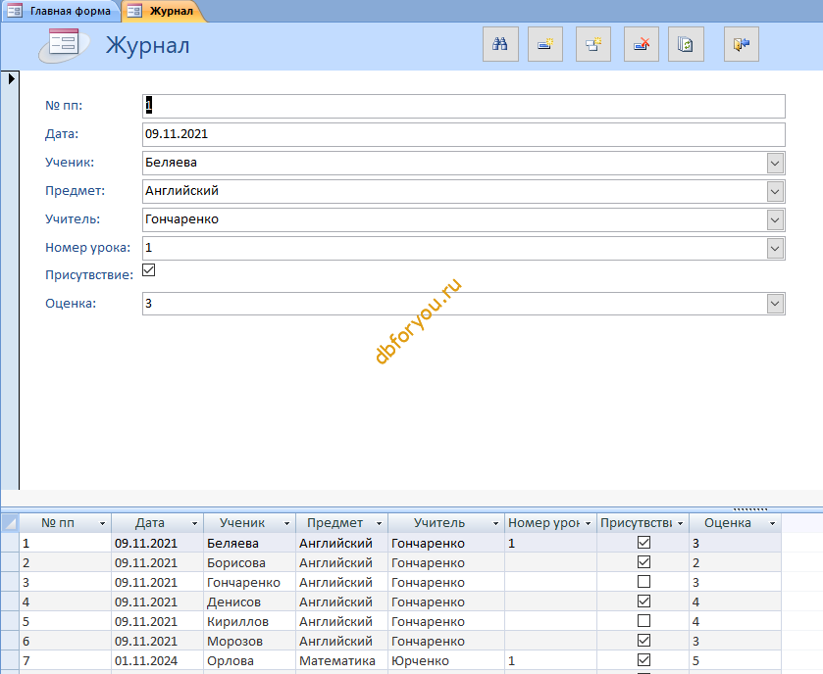
Task: Click the Дата column header label
Action: click(x=150, y=523)
